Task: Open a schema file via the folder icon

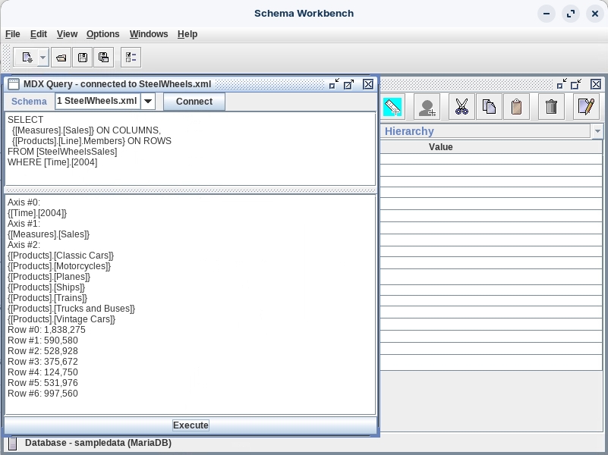Action: click(x=62, y=57)
